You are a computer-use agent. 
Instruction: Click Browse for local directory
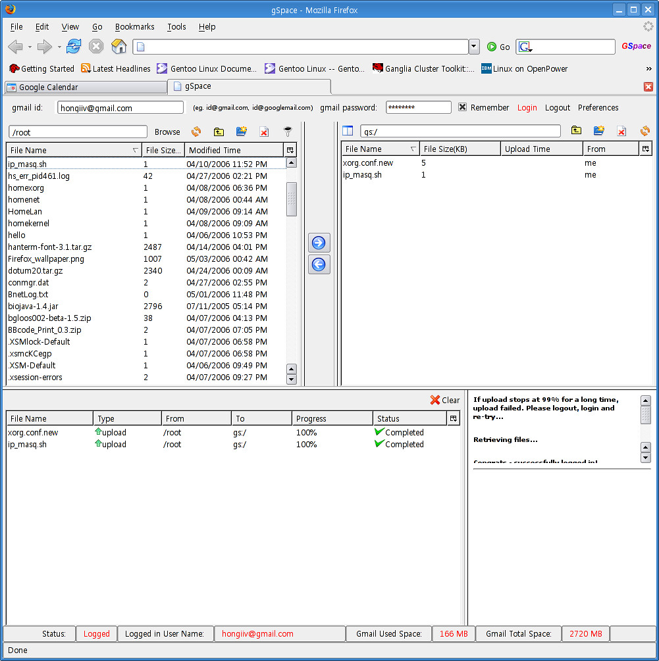tap(167, 132)
